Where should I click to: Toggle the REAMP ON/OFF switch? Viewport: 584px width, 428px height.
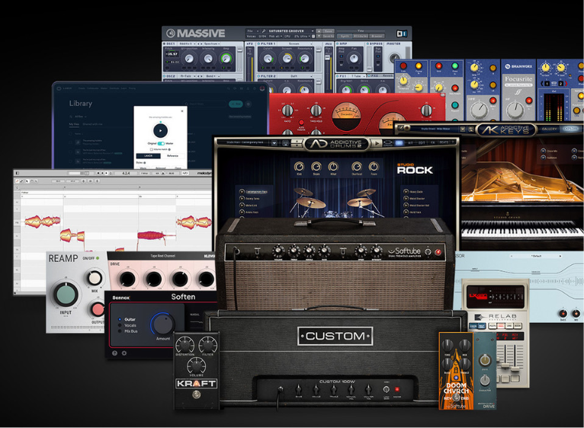coord(98,258)
